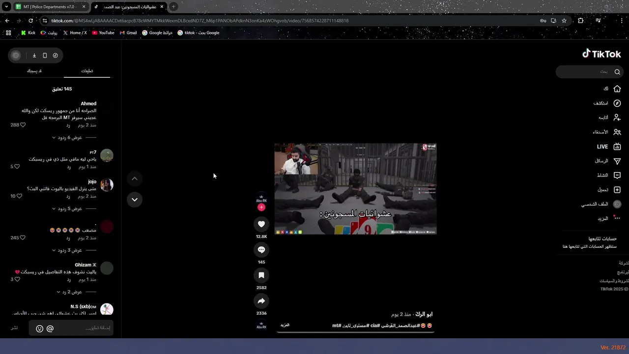Click the @ mention icon
This screenshot has width=629, height=354.
pos(50,328)
